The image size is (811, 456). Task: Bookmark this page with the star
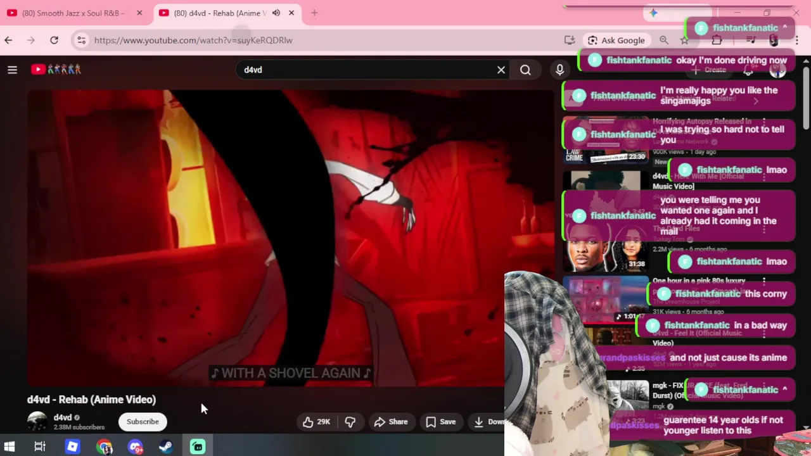(684, 40)
